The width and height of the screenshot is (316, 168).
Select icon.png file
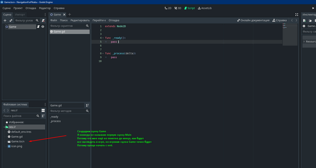(x=15, y=146)
